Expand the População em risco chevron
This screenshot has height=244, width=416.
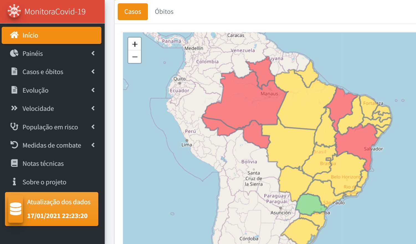[93, 127]
